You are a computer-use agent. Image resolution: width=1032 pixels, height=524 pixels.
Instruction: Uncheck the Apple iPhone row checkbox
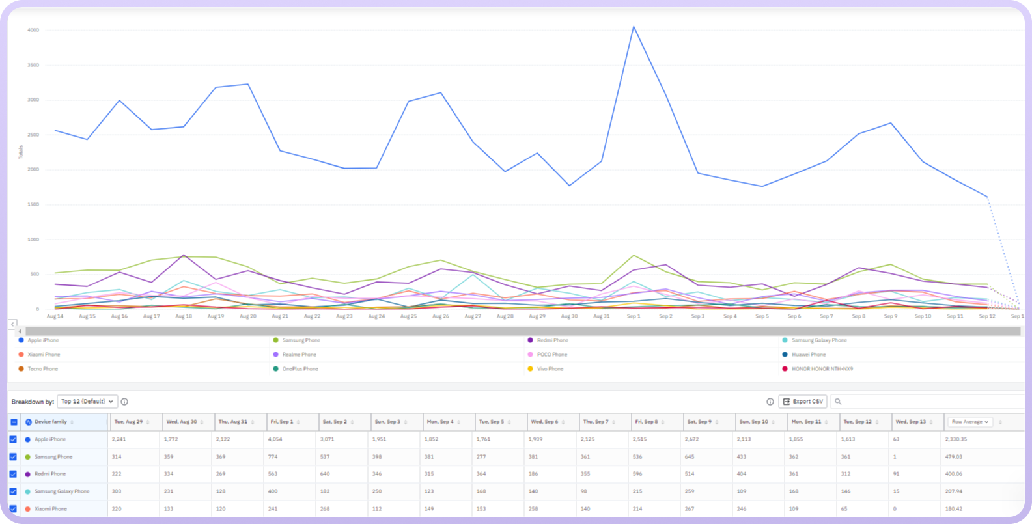[x=14, y=439]
